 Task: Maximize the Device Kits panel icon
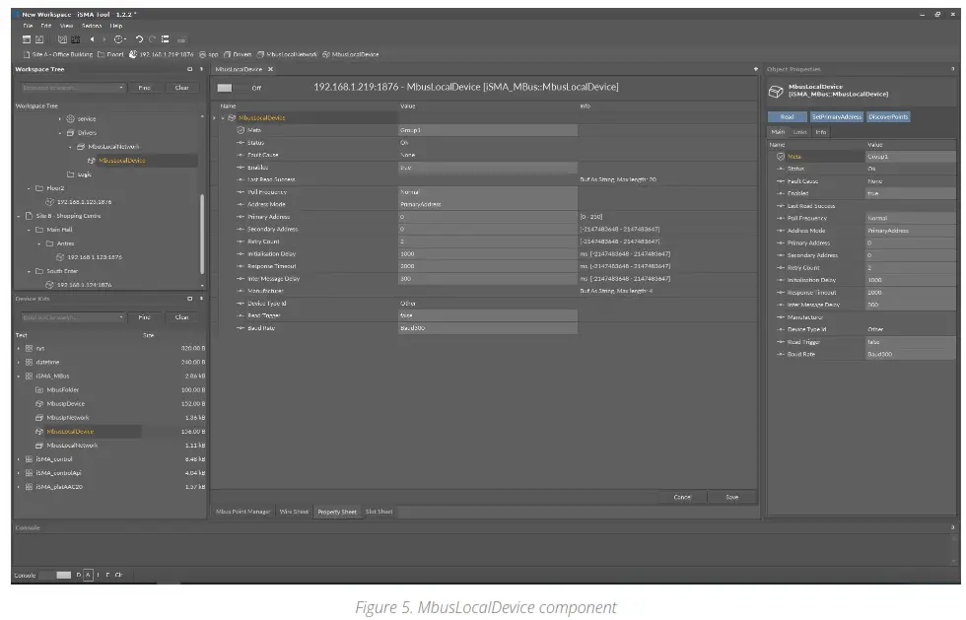pyautogui.click(x=189, y=299)
